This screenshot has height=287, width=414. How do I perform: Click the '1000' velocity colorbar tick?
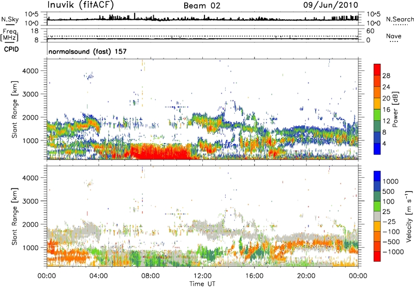coord(391,181)
